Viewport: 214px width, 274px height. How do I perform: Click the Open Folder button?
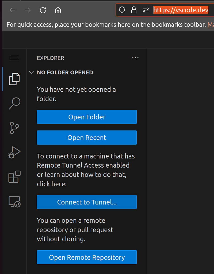point(87,117)
